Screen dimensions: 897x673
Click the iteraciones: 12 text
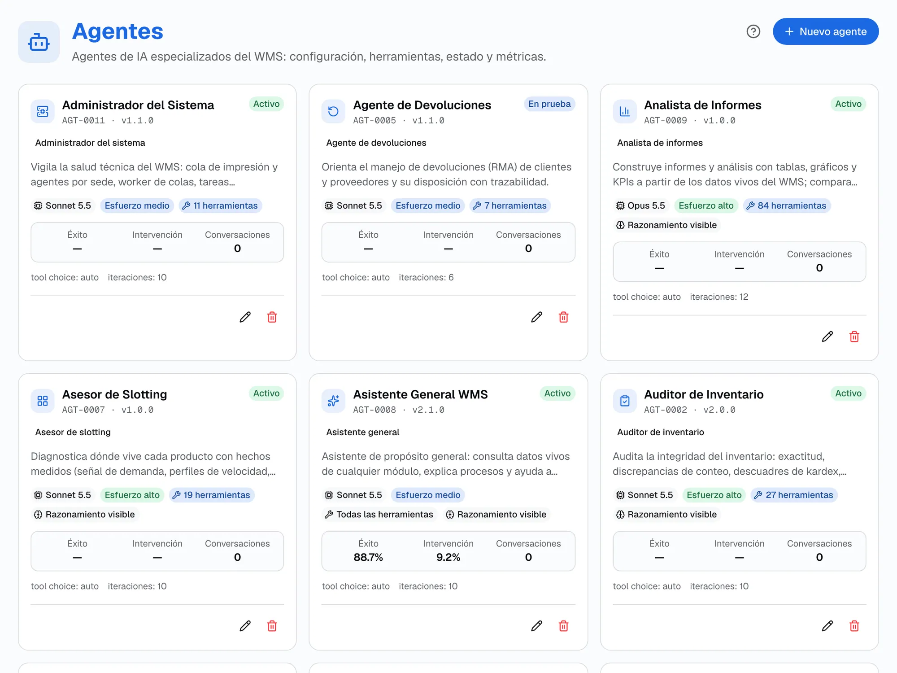(719, 297)
